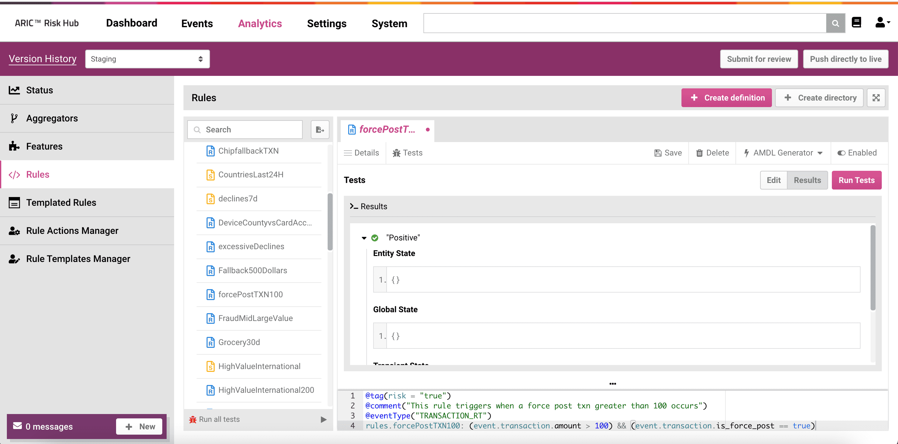Image resolution: width=898 pixels, height=444 pixels.
Task: Click the ChipfallbackTXN rule file icon
Action: tap(211, 151)
